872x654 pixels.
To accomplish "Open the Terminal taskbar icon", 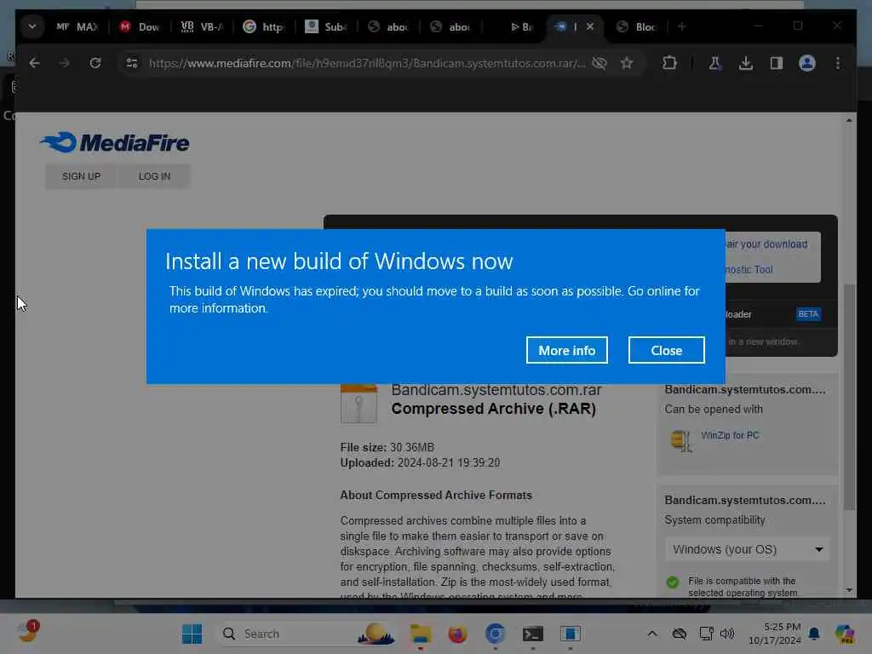I will point(533,634).
